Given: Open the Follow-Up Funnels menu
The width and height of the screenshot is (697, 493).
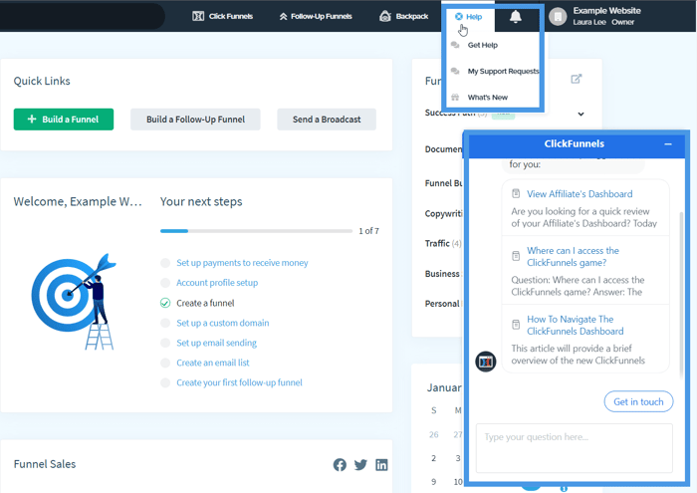Looking at the screenshot, I should 316,17.
